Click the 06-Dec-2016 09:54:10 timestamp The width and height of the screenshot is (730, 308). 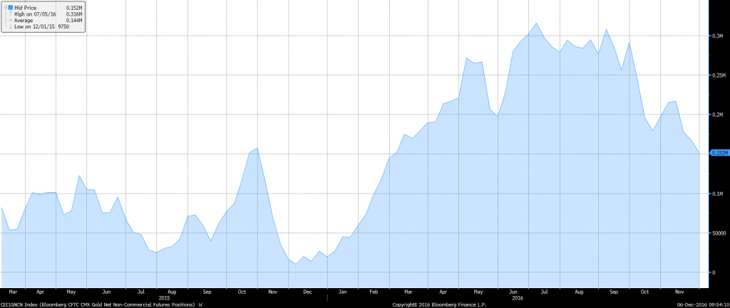tap(702, 304)
